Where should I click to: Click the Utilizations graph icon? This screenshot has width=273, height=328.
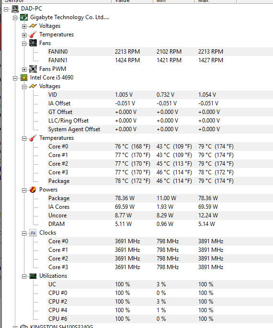tap(33, 276)
